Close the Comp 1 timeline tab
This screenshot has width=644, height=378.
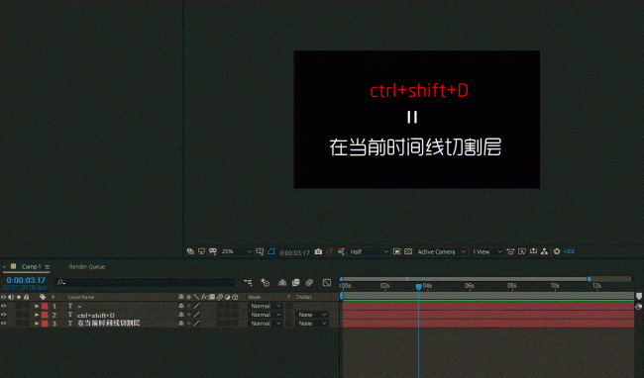tap(5, 266)
